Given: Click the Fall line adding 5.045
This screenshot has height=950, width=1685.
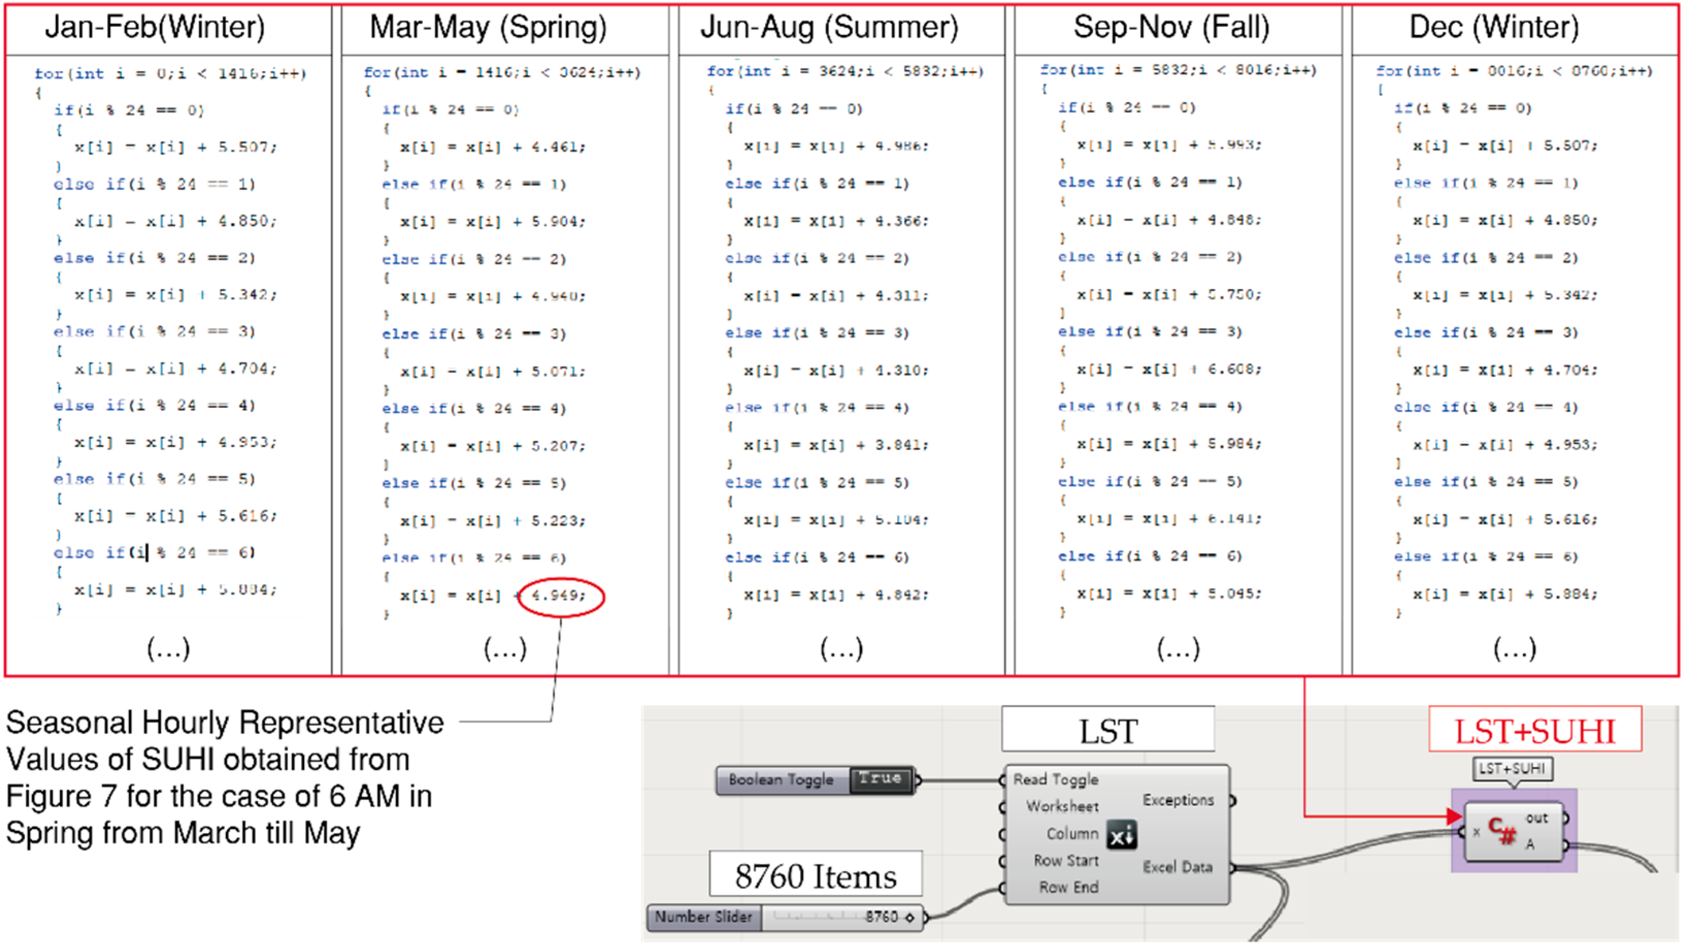Looking at the screenshot, I should [x=1170, y=593].
